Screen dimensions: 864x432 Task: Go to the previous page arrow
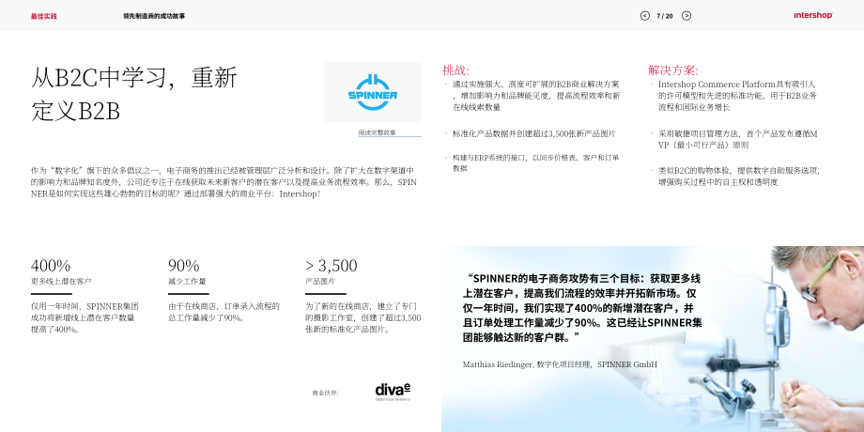(644, 16)
